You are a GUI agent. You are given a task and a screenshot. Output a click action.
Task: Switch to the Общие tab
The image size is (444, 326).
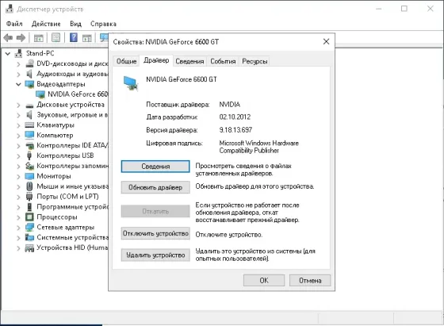coord(126,61)
